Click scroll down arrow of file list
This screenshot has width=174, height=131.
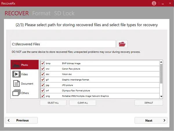[x=161, y=96]
